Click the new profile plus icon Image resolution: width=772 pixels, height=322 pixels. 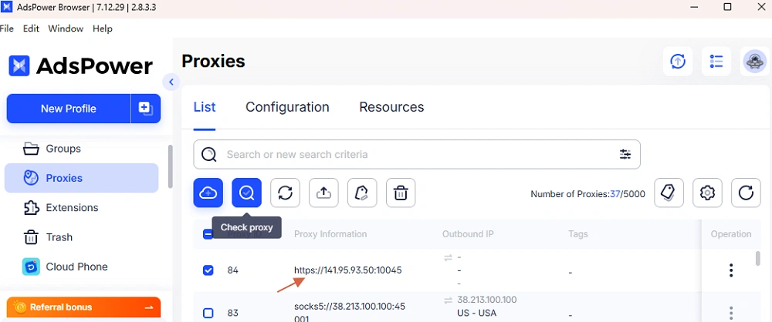point(146,109)
